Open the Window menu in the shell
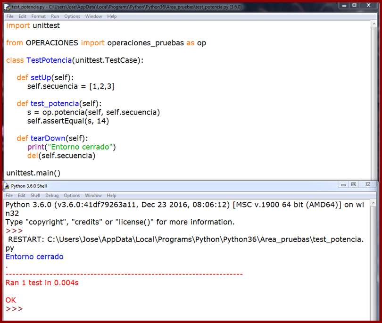 pos(93,195)
